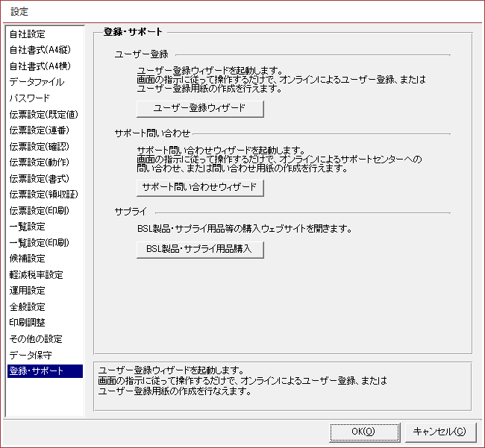Select データファイル in the sidebar
The image size is (485, 448).
[37, 82]
